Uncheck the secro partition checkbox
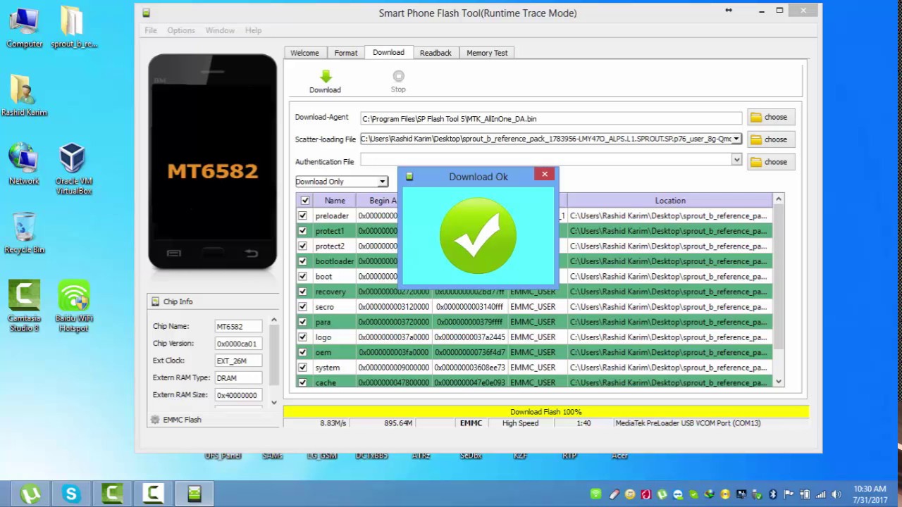902x507 pixels. [x=303, y=307]
